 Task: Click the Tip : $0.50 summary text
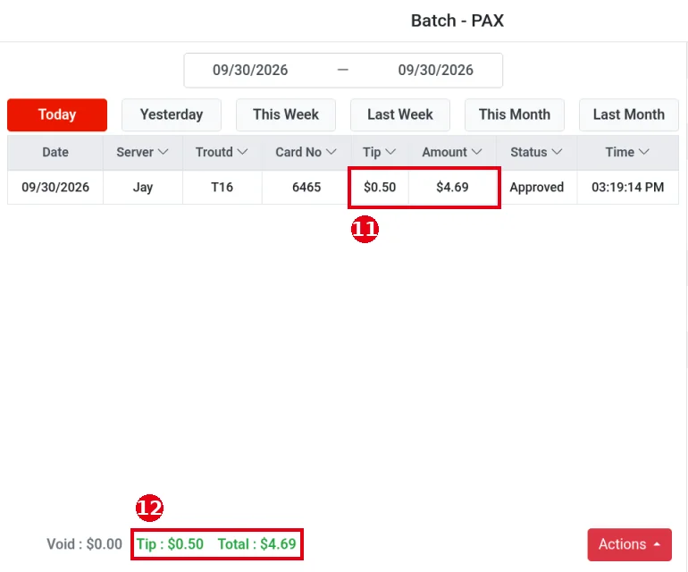[x=170, y=544]
